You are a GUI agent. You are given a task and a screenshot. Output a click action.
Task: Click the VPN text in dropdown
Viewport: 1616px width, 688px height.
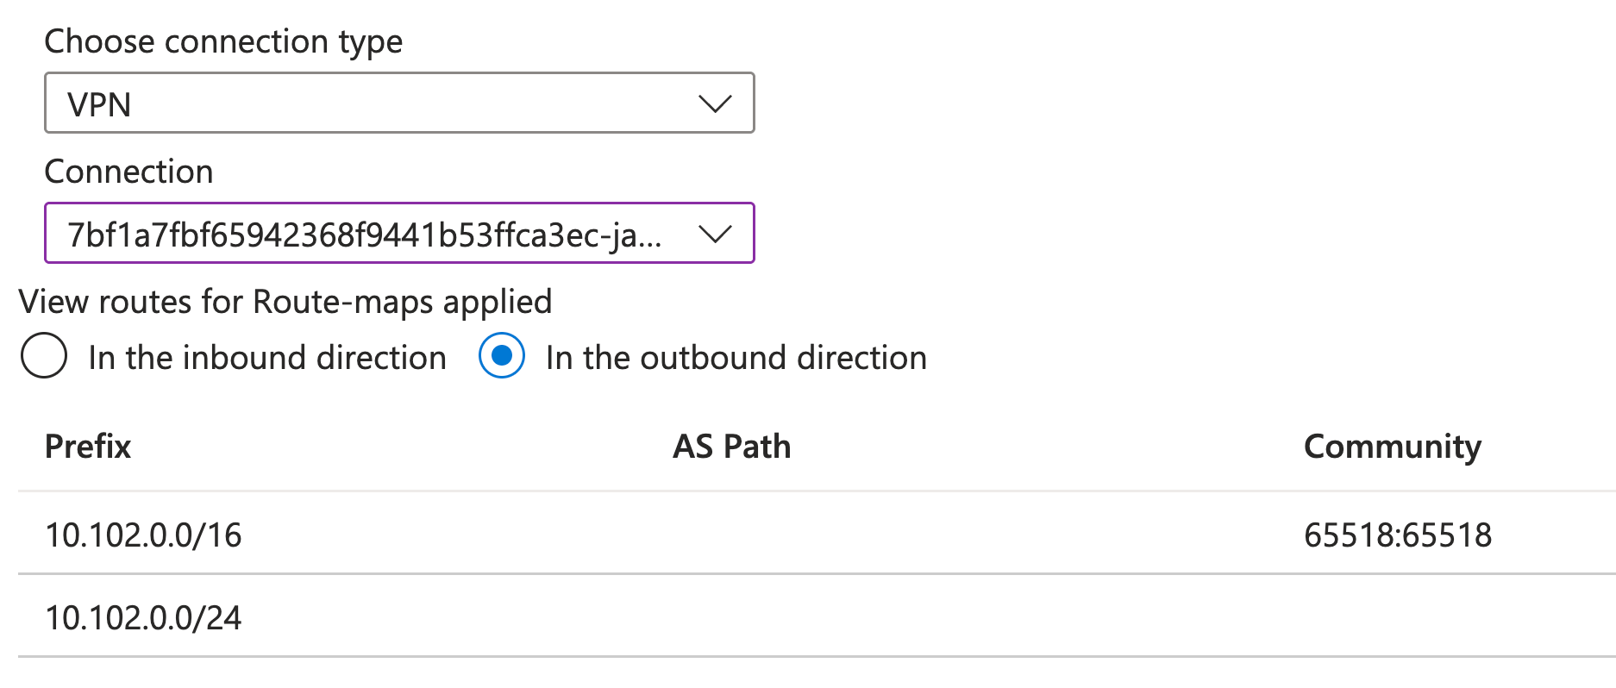coord(99,105)
